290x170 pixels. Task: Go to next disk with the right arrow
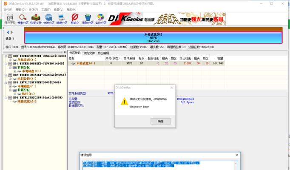pyautogui.click(x=11, y=32)
